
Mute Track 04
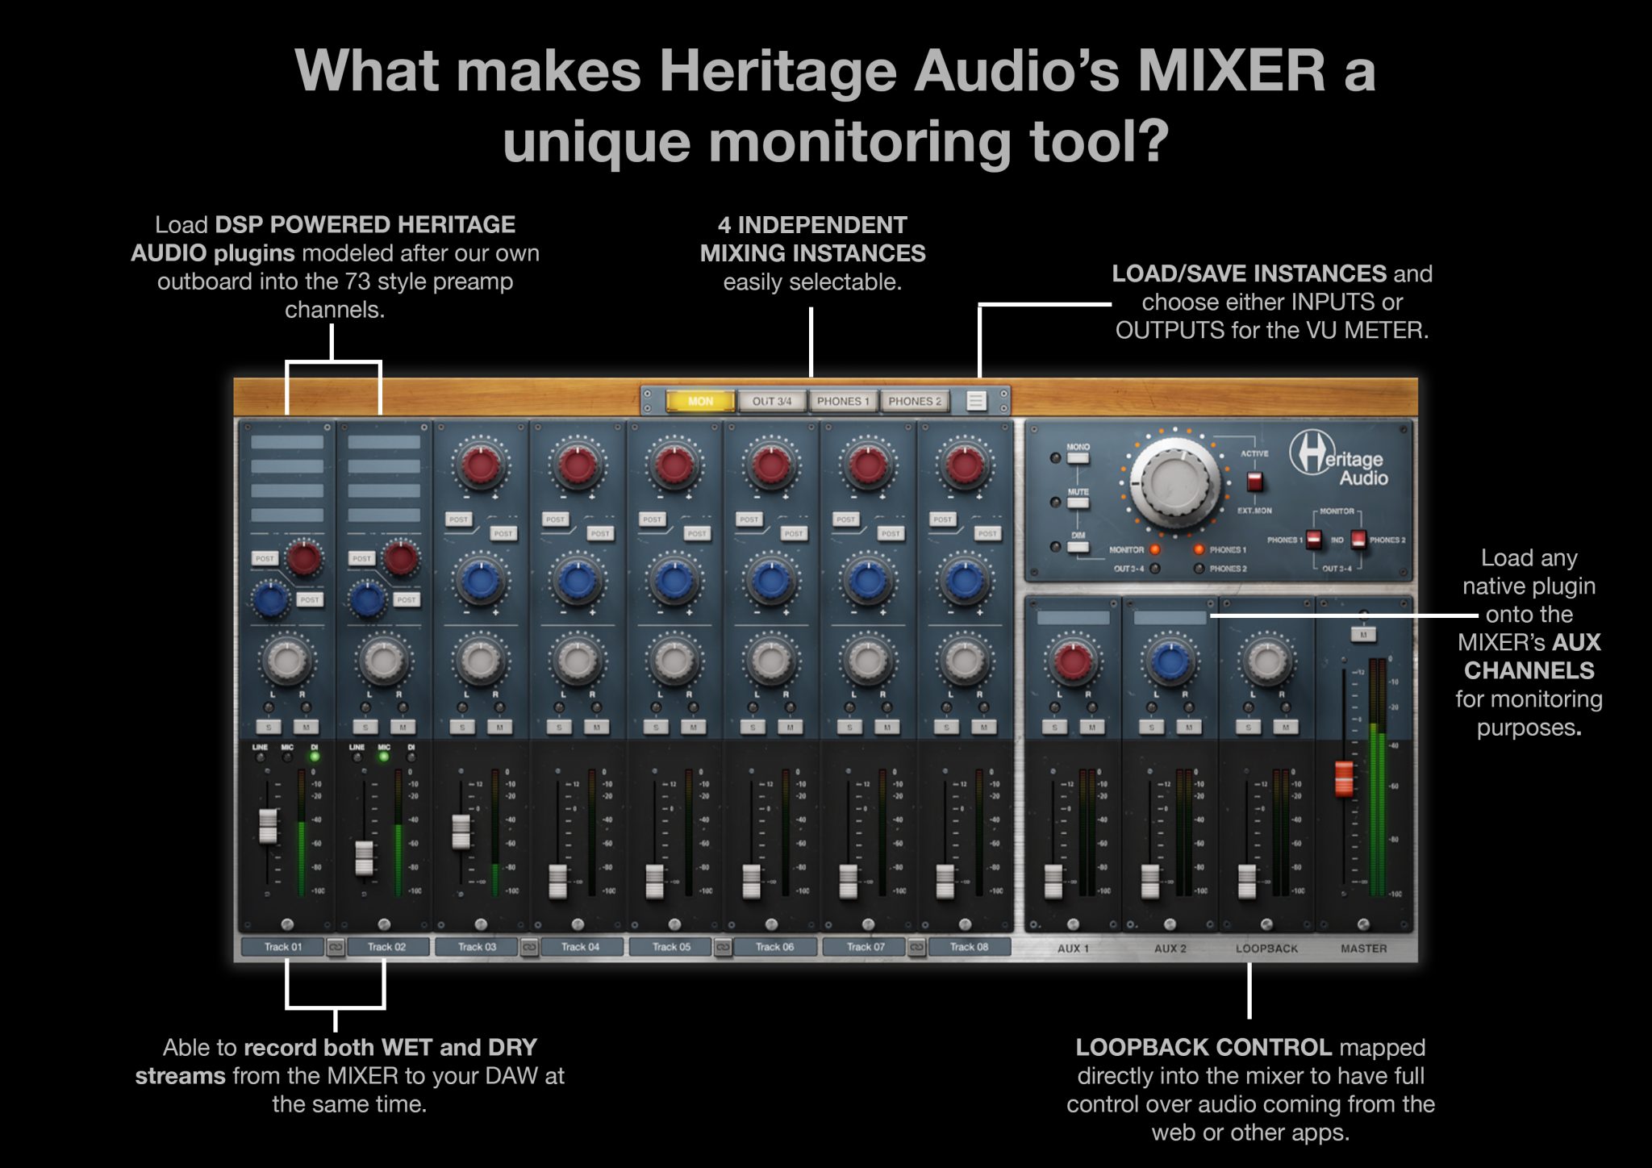[596, 727]
